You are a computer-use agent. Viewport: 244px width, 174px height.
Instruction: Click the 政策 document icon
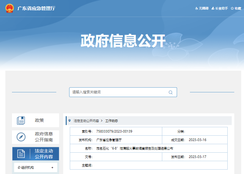[x=21, y=120]
